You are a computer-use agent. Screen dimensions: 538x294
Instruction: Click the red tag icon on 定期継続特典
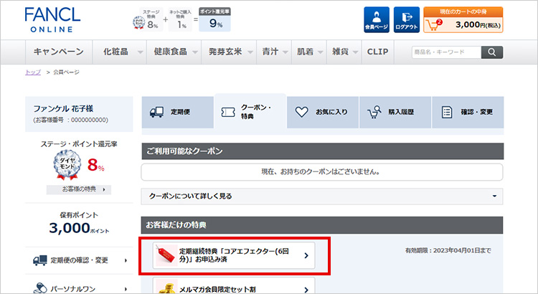[x=166, y=255]
